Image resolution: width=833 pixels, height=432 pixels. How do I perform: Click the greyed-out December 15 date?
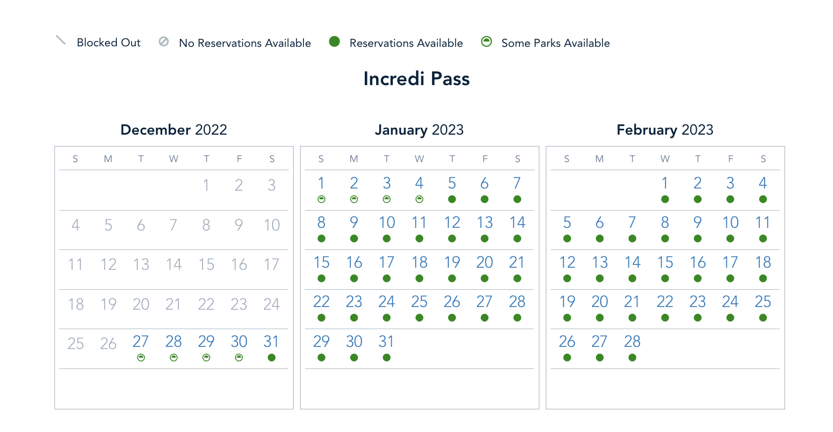206,264
